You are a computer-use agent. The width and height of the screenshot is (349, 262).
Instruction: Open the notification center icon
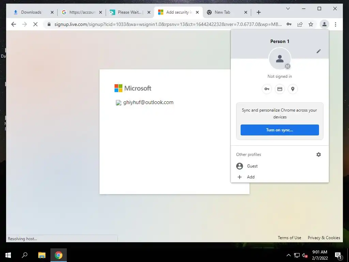pos(338,255)
